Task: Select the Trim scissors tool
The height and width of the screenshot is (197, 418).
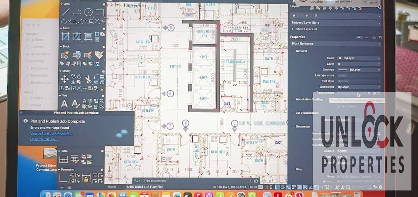Action: click(x=88, y=79)
